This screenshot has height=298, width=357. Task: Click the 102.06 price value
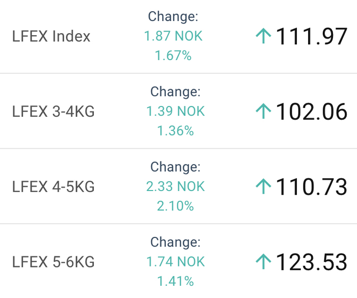click(312, 112)
